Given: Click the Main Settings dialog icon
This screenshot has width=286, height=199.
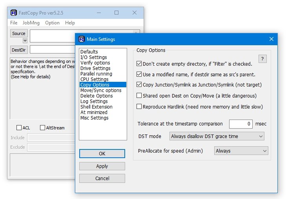Looking at the screenshot, I should coord(82,39).
